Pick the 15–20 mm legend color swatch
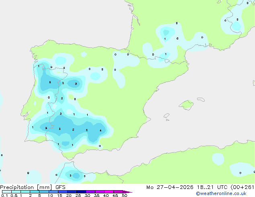This screenshot has width=255, height=197. point(62,192)
